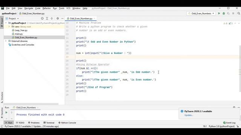Stop the running process with the stop icon

click(x=233, y=13)
